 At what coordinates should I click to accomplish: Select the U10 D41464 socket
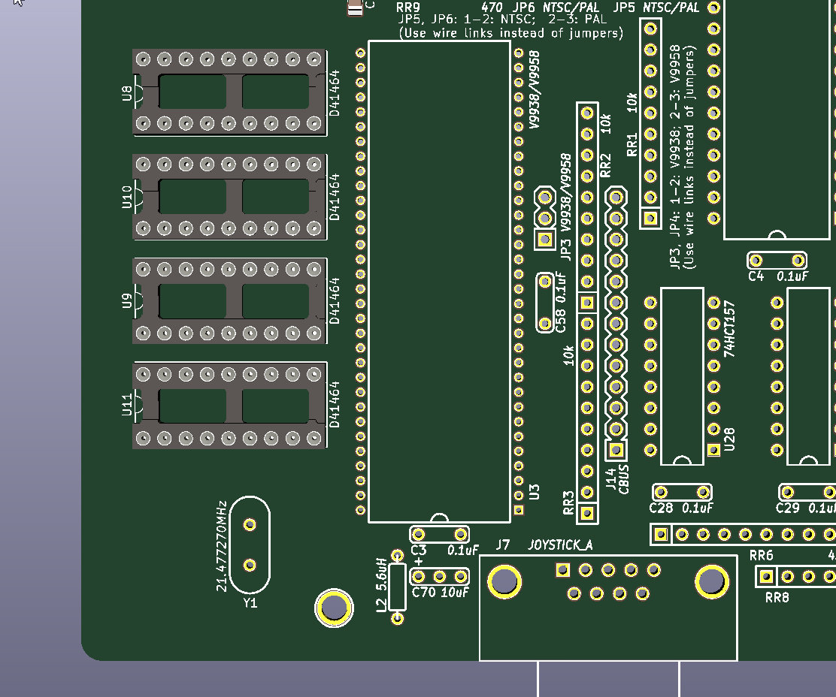(229, 197)
